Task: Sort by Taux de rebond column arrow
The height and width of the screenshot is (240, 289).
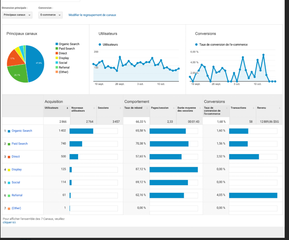Action: click(x=147, y=108)
